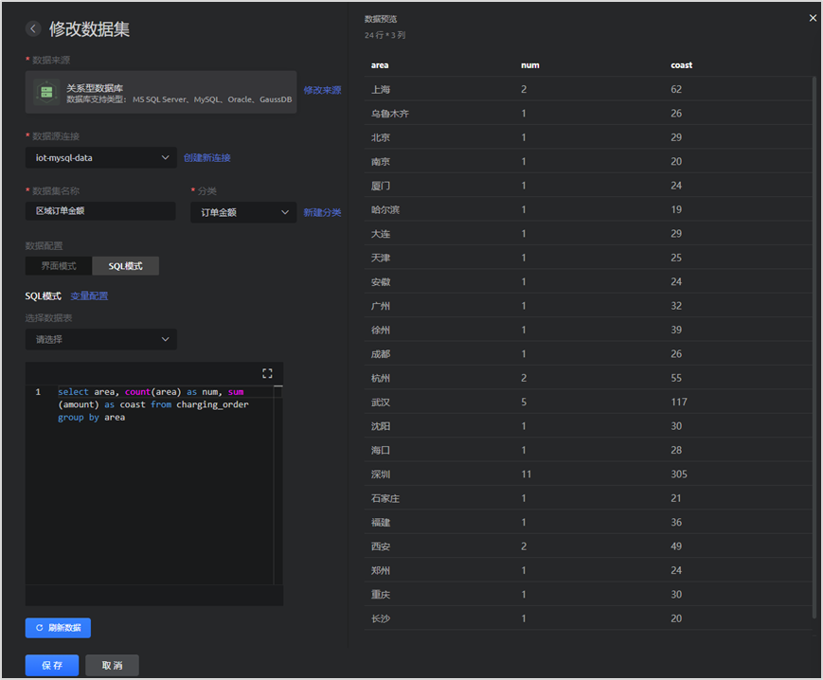Open the 订单金额 category dropdown
The width and height of the screenshot is (823, 680).
(243, 212)
